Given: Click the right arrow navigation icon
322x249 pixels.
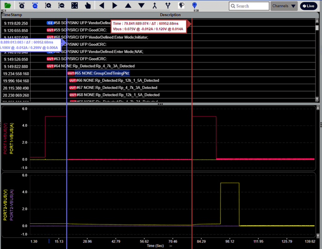Looking at the screenshot, I should 115,6.
